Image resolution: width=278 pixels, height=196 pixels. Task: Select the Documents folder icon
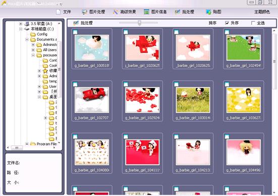point(33,39)
